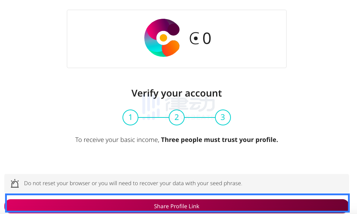
Task: Select the step 3 circle indicator
Action: pos(223,117)
